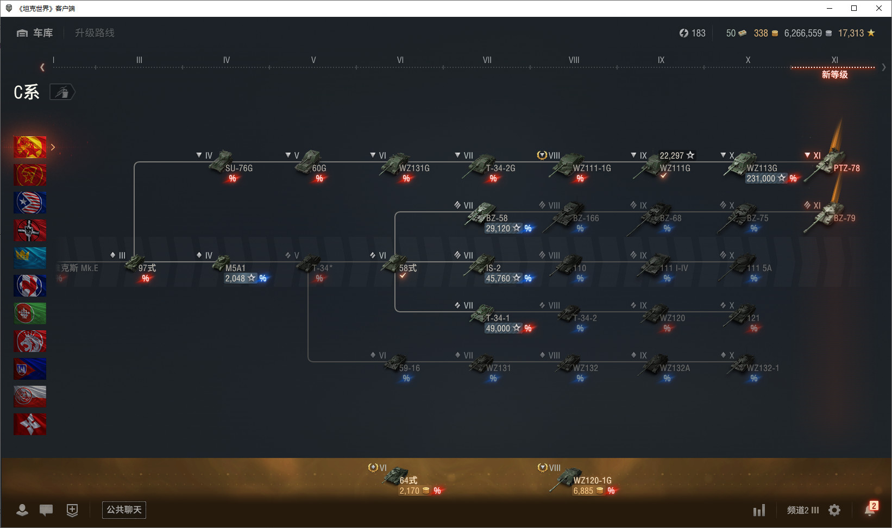Open settings gear icon

tap(834, 510)
